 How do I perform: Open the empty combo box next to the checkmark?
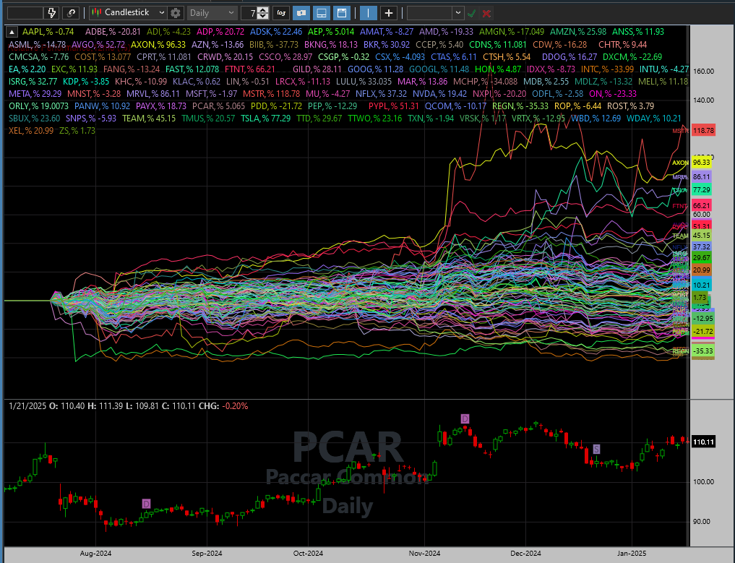[x=436, y=13]
